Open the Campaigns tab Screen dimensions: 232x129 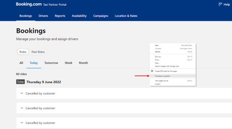[101, 16]
